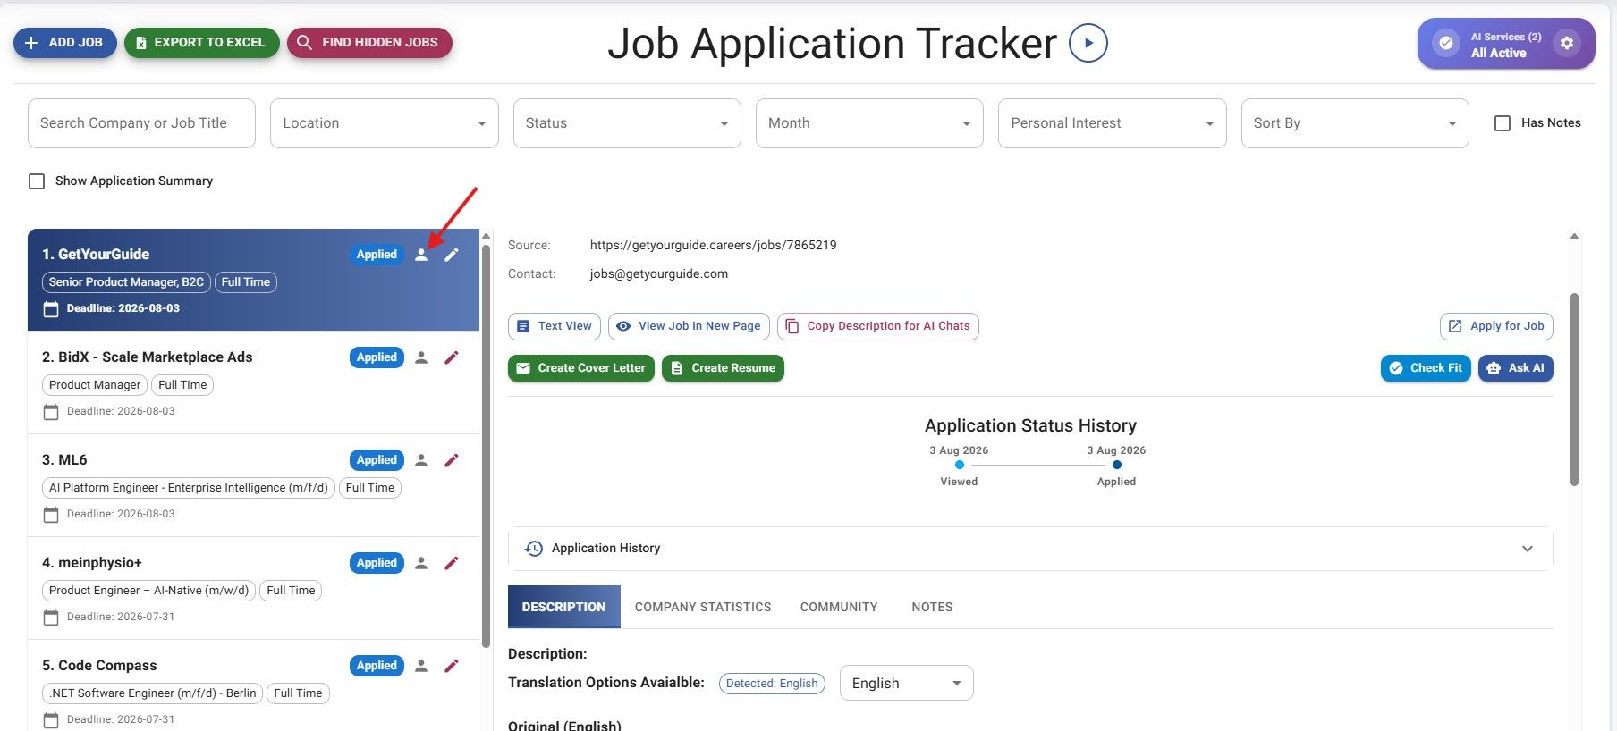Open the Sort By dropdown

coord(1355,123)
